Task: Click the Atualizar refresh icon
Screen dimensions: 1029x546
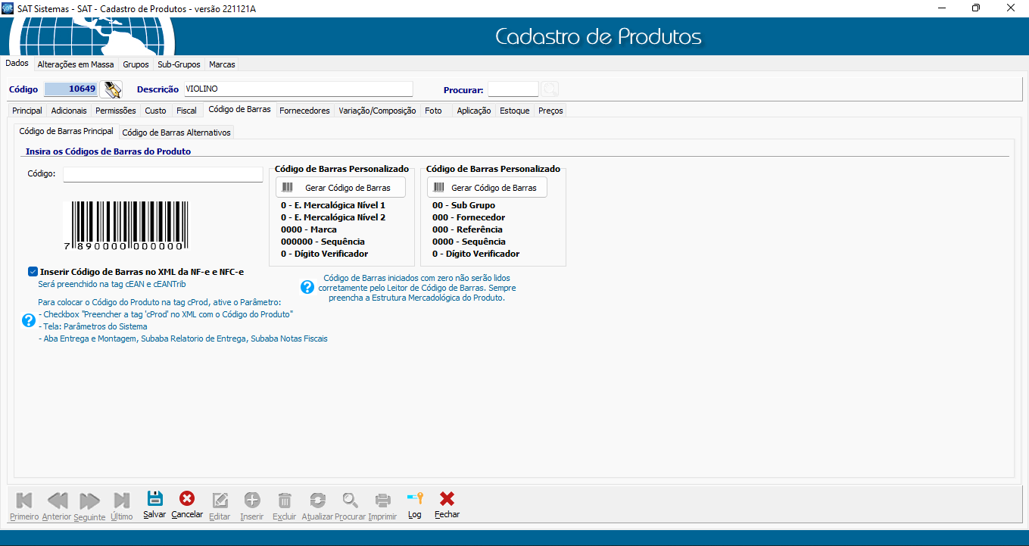Action: click(x=317, y=501)
